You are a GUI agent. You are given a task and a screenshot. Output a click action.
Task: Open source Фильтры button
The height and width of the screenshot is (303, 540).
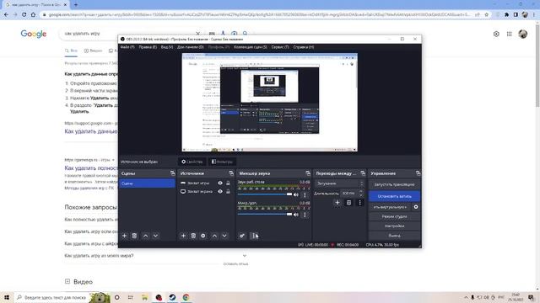pyautogui.click(x=222, y=162)
